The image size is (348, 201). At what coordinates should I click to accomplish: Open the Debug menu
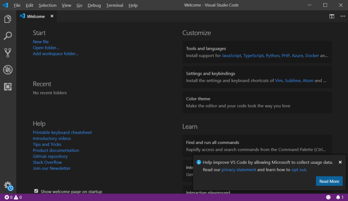(94, 5)
